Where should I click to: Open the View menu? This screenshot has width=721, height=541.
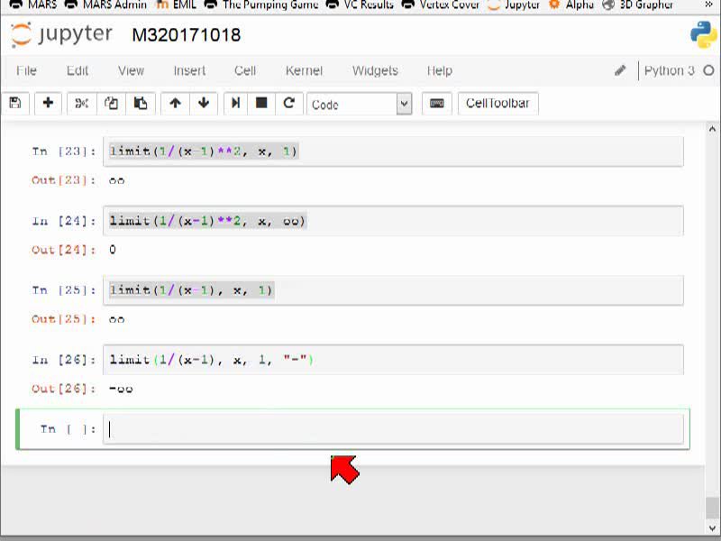click(x=131, y=70)
